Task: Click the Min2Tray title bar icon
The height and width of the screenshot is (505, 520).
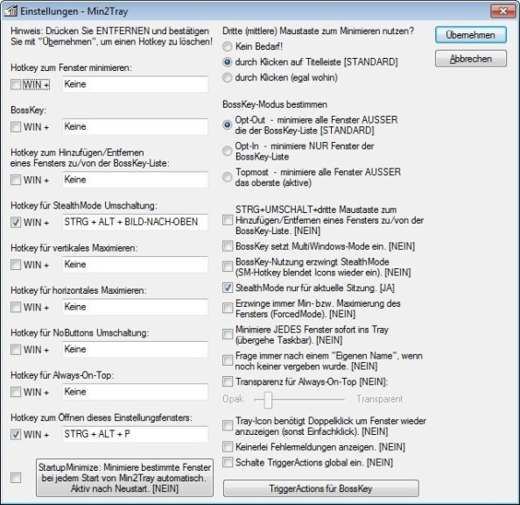Action: 11,11
